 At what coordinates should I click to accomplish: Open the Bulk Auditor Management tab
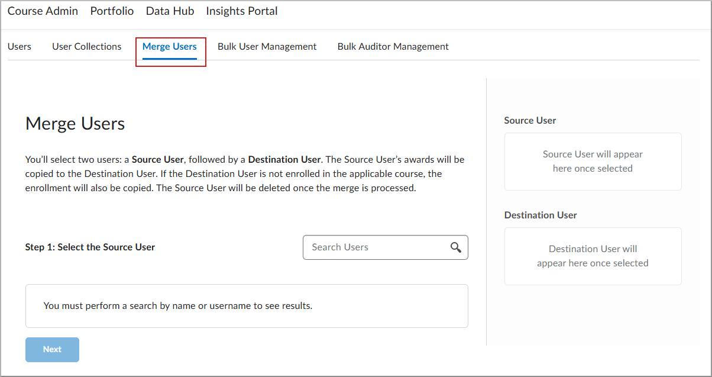(x=393, y=46)
